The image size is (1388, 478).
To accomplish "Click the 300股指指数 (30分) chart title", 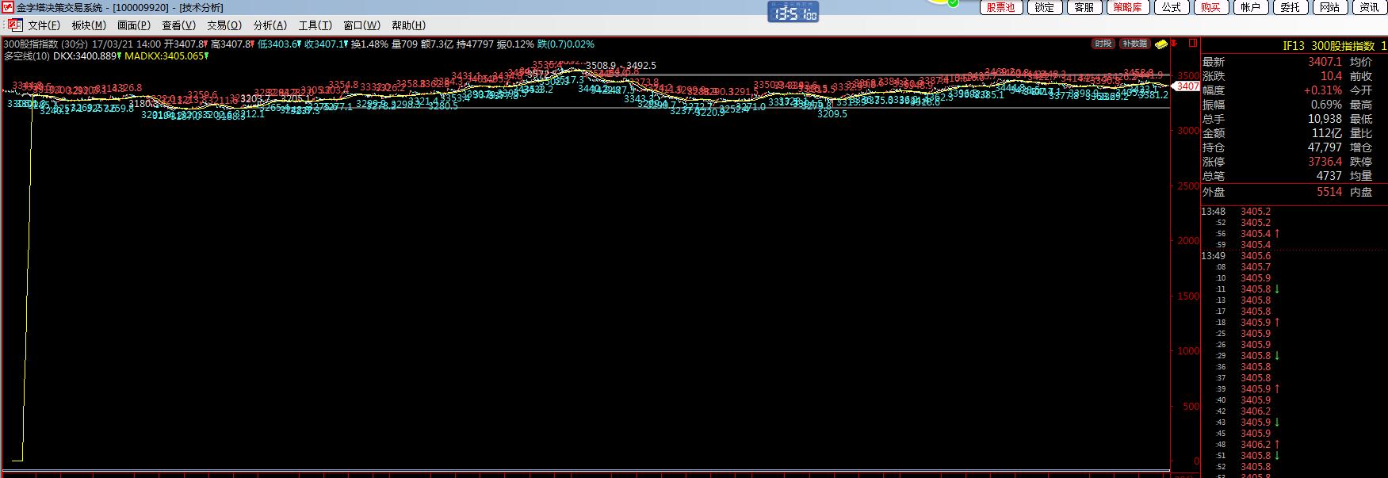I will click(x=46, y=44).
